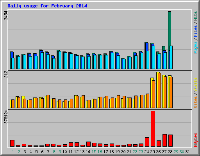Click the day 1 axis label
The width and height of the screenshot is (200, 156).
(x=13, y=152)
